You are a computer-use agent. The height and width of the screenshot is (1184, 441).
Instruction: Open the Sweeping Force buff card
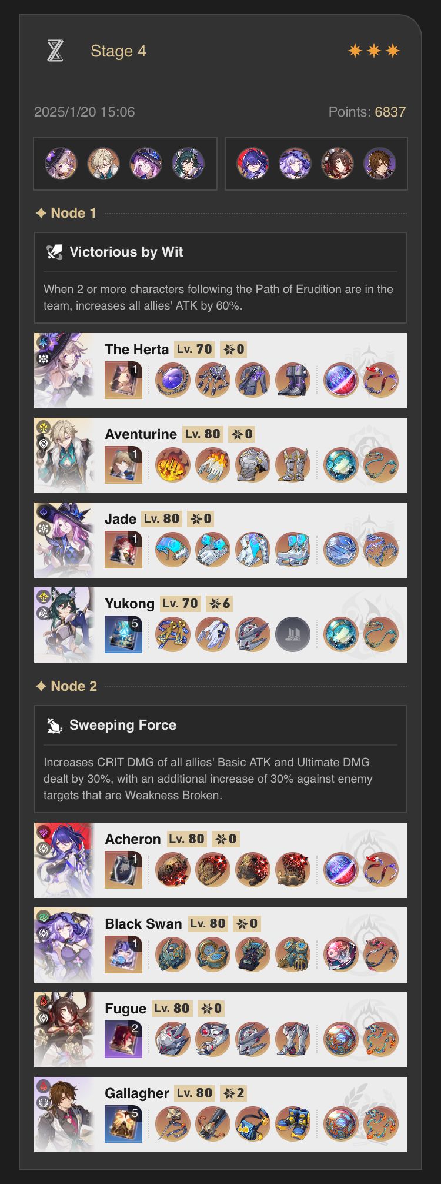pos(220,759)
